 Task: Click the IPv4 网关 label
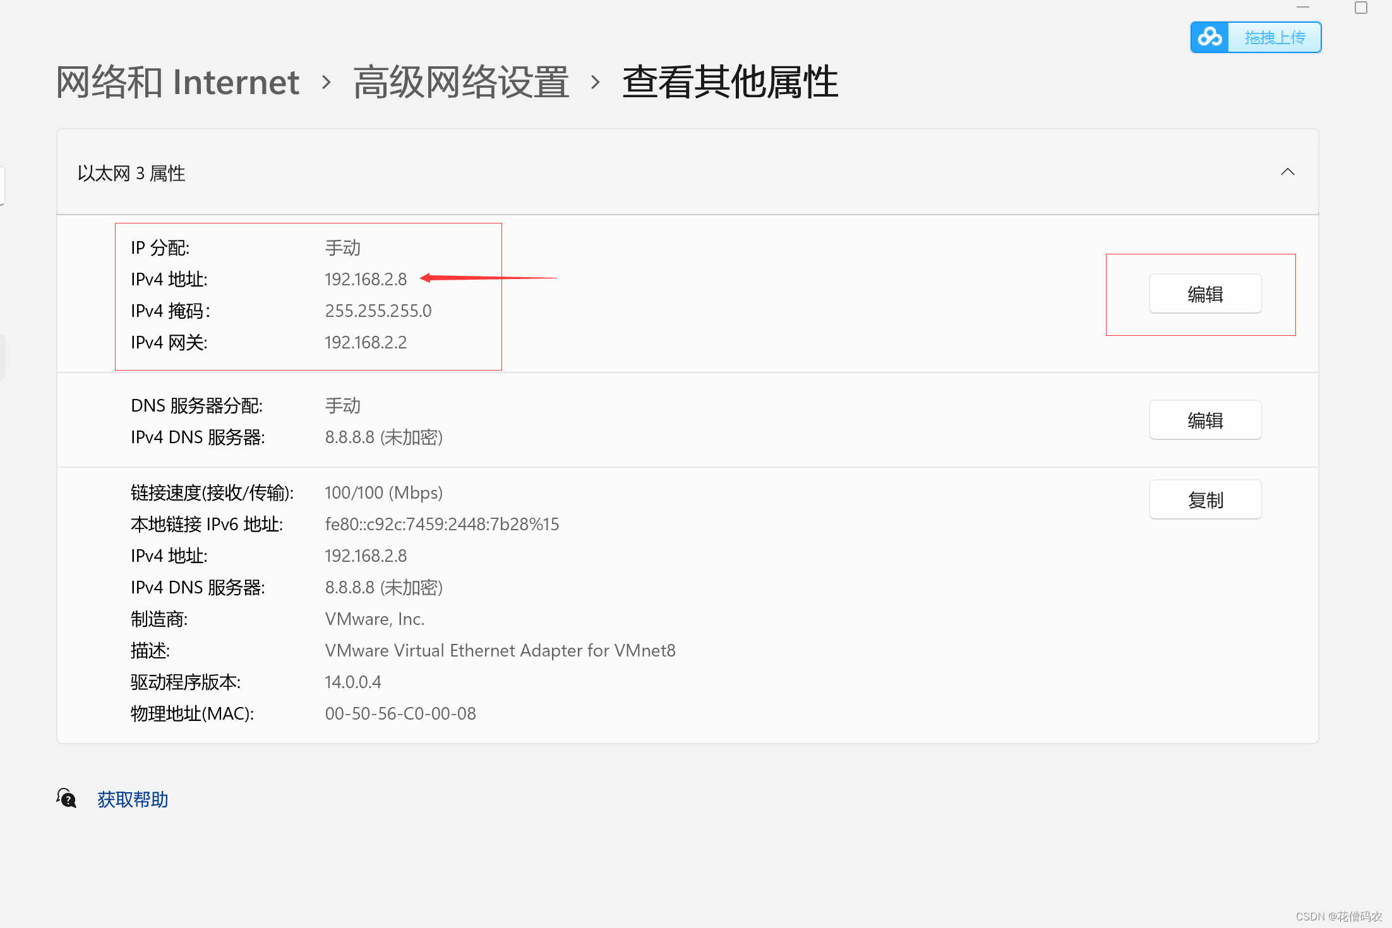(x=169, y=342)
